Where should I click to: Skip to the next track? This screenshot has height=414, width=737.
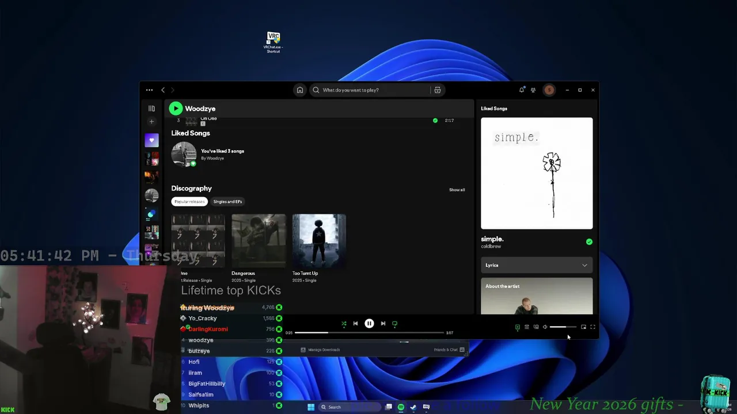tap(383, 324)
